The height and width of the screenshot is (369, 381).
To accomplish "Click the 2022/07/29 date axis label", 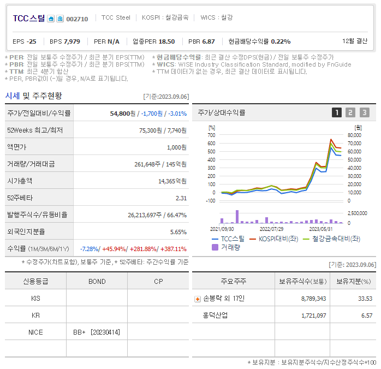I will [271, 229].
